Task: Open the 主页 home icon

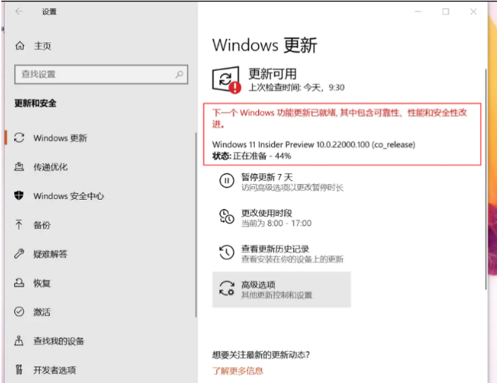Action: [x=20, y=46]
